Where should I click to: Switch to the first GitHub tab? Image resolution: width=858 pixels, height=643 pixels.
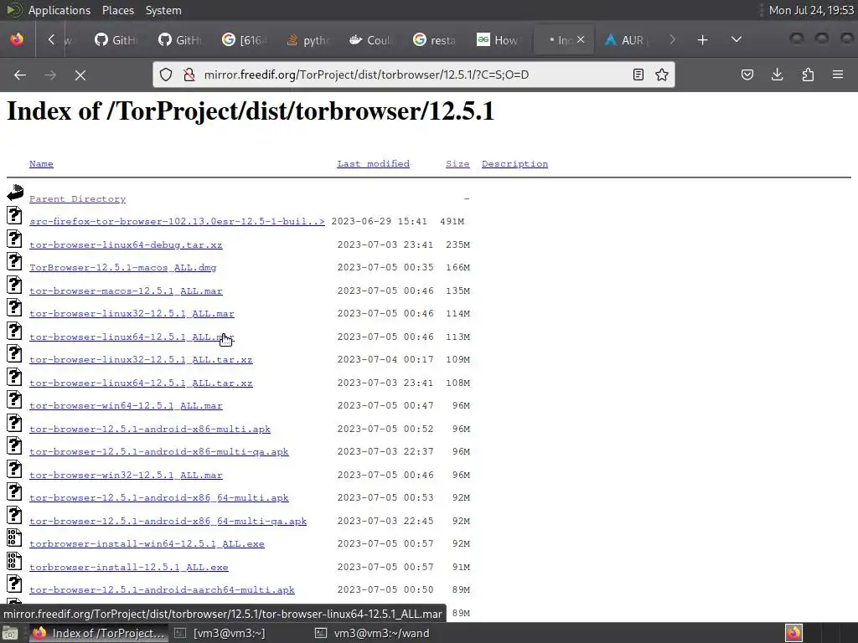click(x=116, y=40)
